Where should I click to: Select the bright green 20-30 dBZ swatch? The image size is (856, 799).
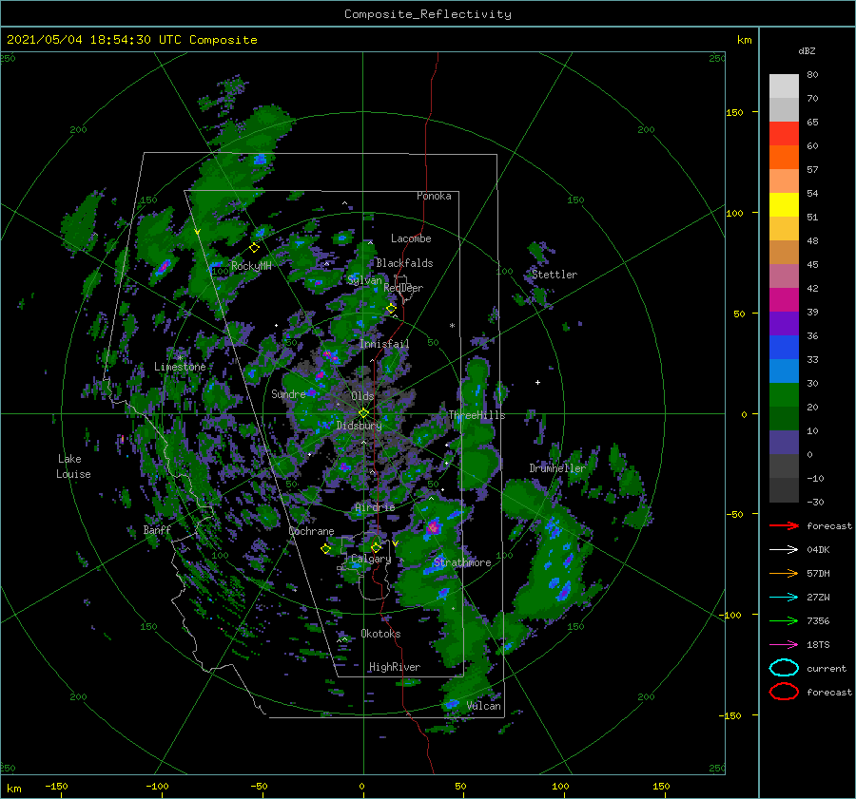784,395
